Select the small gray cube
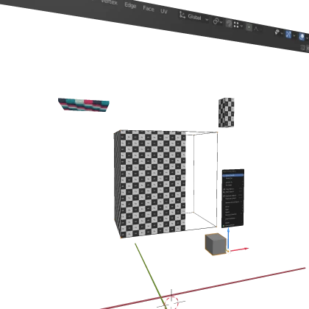This screenshot has height=309, width=309. 216,244
